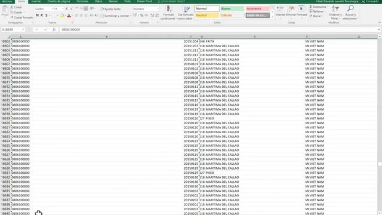
Task: Toggle bold with the N button
Action: (37, 16)
